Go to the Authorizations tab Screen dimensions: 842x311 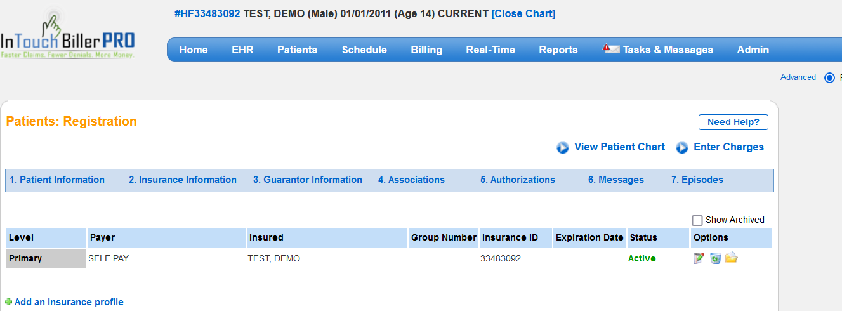[517, 180]
